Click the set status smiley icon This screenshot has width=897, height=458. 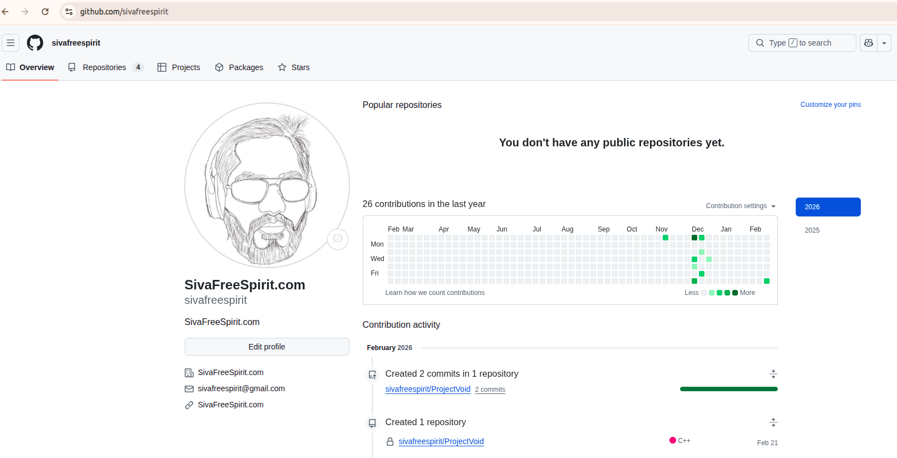337,239
